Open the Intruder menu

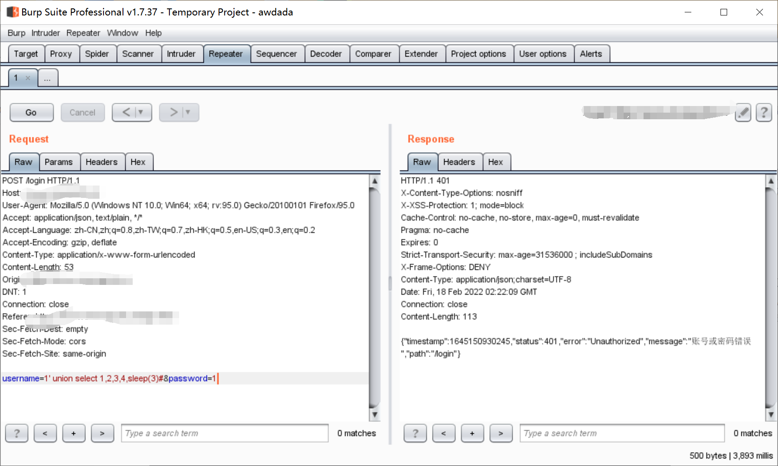tap(46, 33)
